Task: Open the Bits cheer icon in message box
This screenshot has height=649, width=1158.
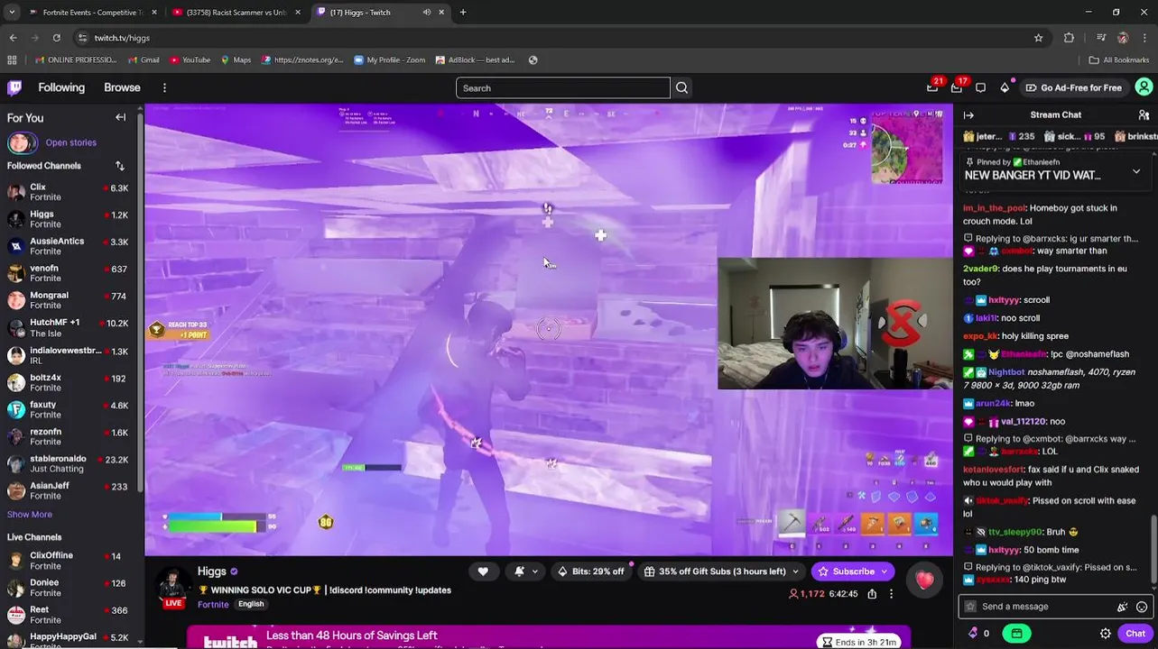Action: point(1122,607)
